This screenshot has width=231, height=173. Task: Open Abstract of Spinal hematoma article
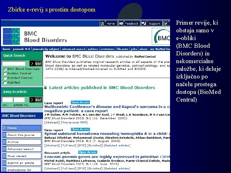coord(52,145)
